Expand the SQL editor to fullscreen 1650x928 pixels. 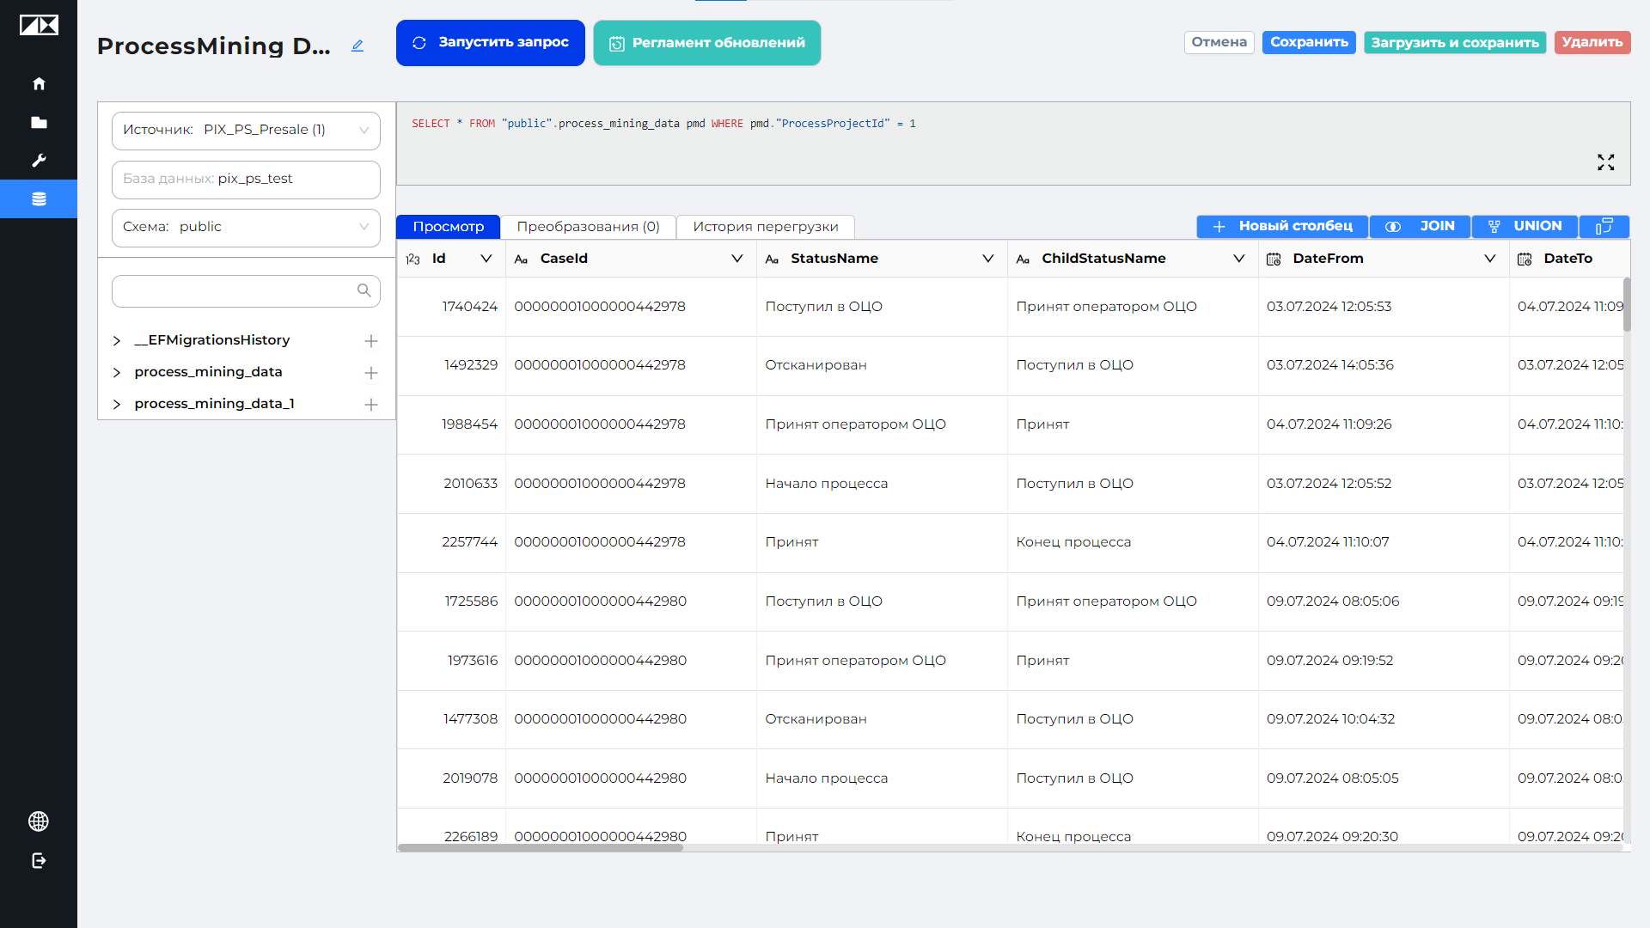[1605, 162]
